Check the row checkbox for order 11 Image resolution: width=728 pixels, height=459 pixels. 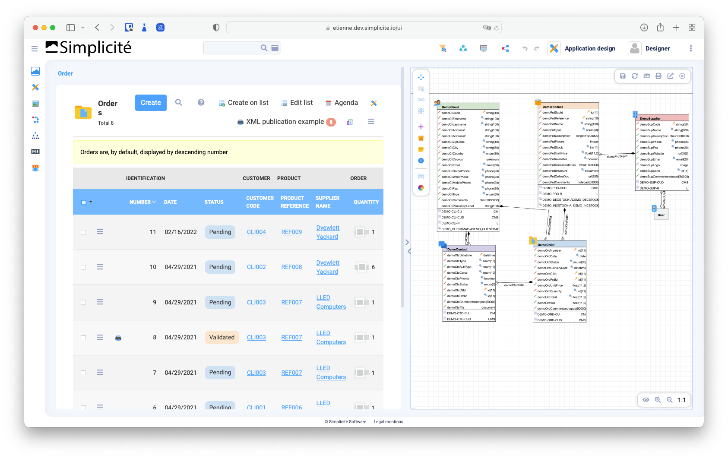click(83, 232)
